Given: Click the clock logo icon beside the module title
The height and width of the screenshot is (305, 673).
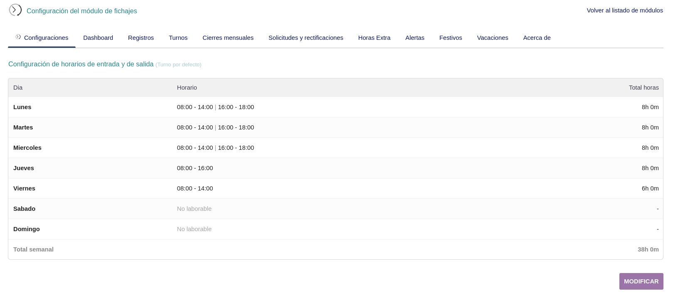Looking at the screenshot, I should coord(15,10).
